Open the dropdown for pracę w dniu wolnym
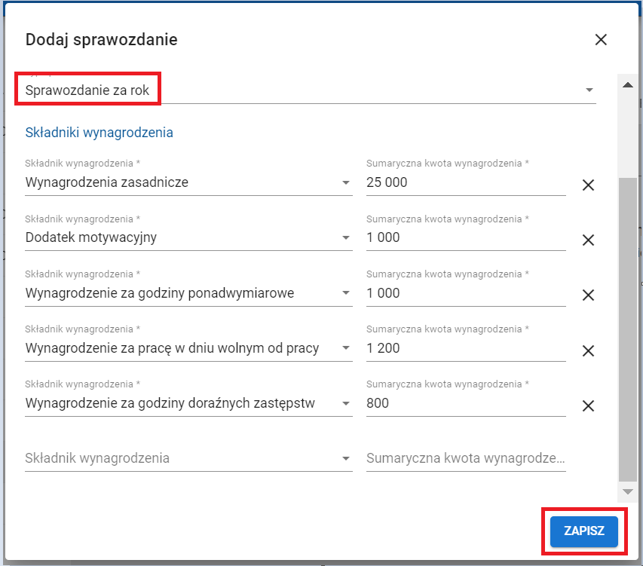Screen dimensions: 643x566 point(345,348)
